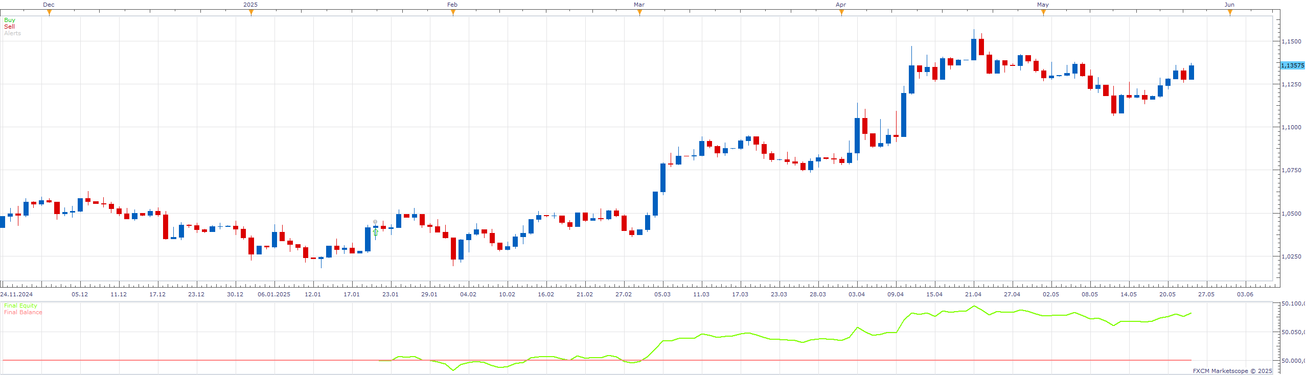Screen dimensions: 1306x375
Task: Click the 1,1500 price axis label
Action: pyautogui.click(x=1292, y=41)
